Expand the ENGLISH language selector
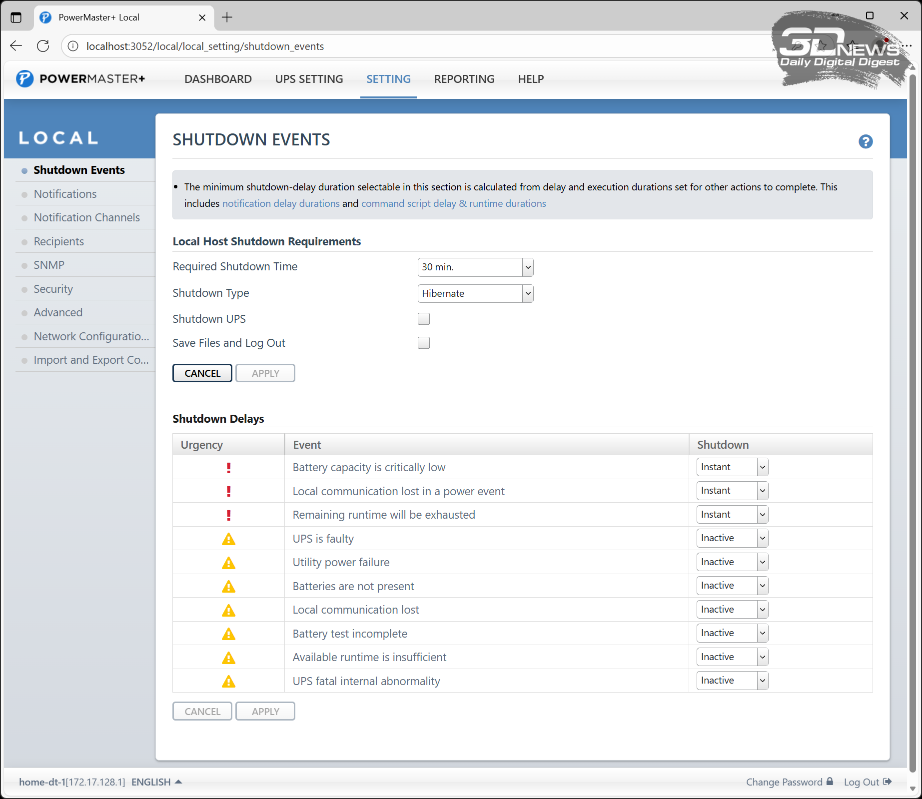 tap(156, 782)
